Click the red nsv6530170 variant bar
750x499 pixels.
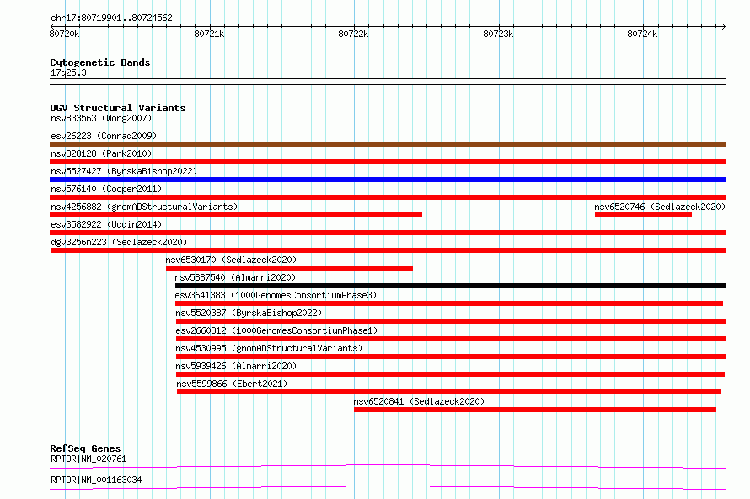tap(289, 268)
